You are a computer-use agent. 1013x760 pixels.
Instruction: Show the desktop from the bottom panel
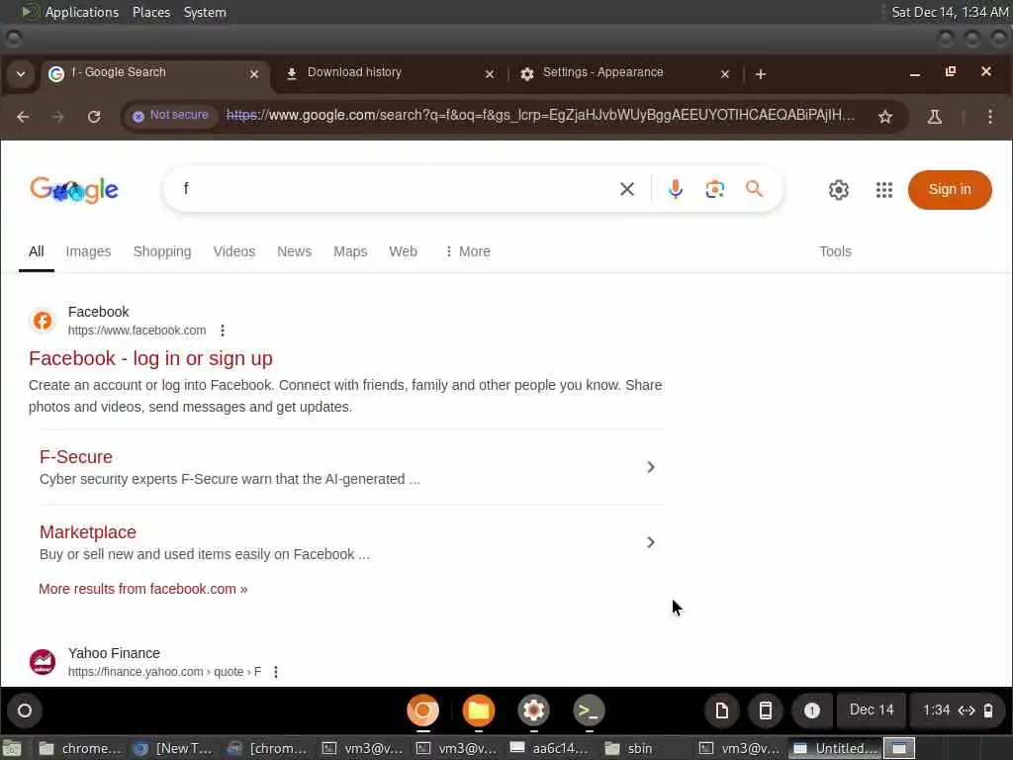click(12, 748)
